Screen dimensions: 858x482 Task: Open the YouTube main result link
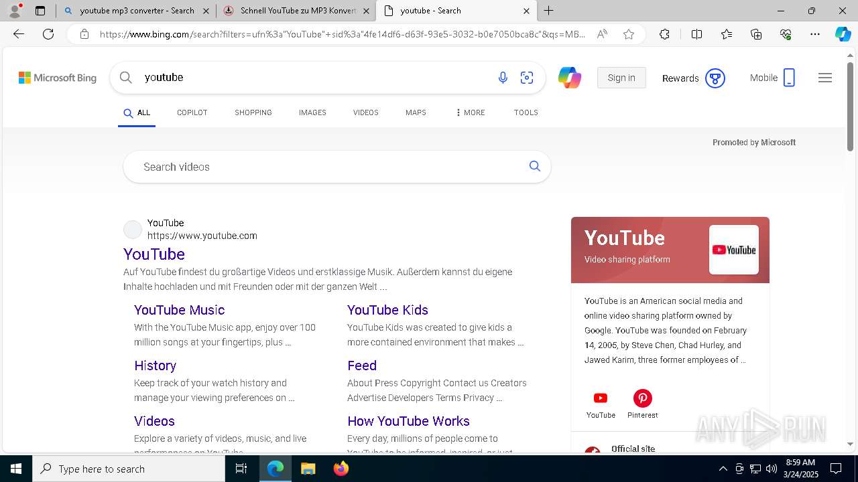(x=154, y=254)
